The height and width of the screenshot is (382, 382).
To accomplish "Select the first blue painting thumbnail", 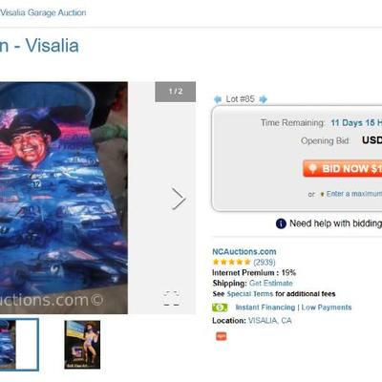I will pyautogui.click(x=19, y=345).
